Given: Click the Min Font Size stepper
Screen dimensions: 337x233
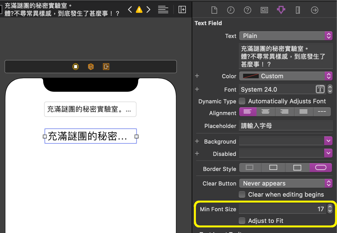Looking at the screenshot, I should [330, 209].
